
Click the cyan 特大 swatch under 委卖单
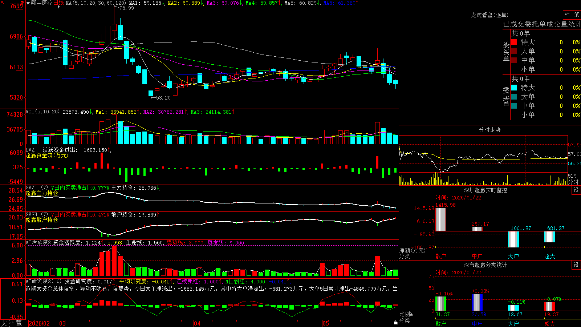tap(514, 88)
